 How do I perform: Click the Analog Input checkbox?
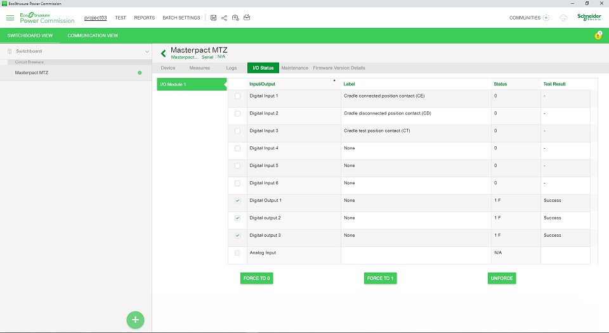click(238, 253)
